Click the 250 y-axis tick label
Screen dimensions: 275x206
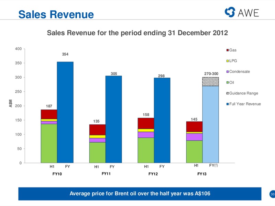[19, 92]
